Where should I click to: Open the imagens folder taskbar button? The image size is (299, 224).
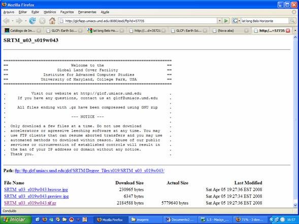pos(146,220)
